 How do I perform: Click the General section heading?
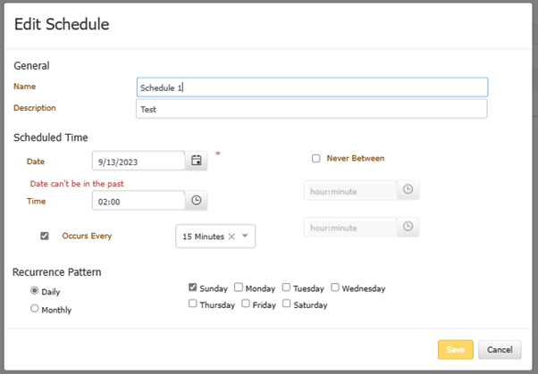coord(31,66)
